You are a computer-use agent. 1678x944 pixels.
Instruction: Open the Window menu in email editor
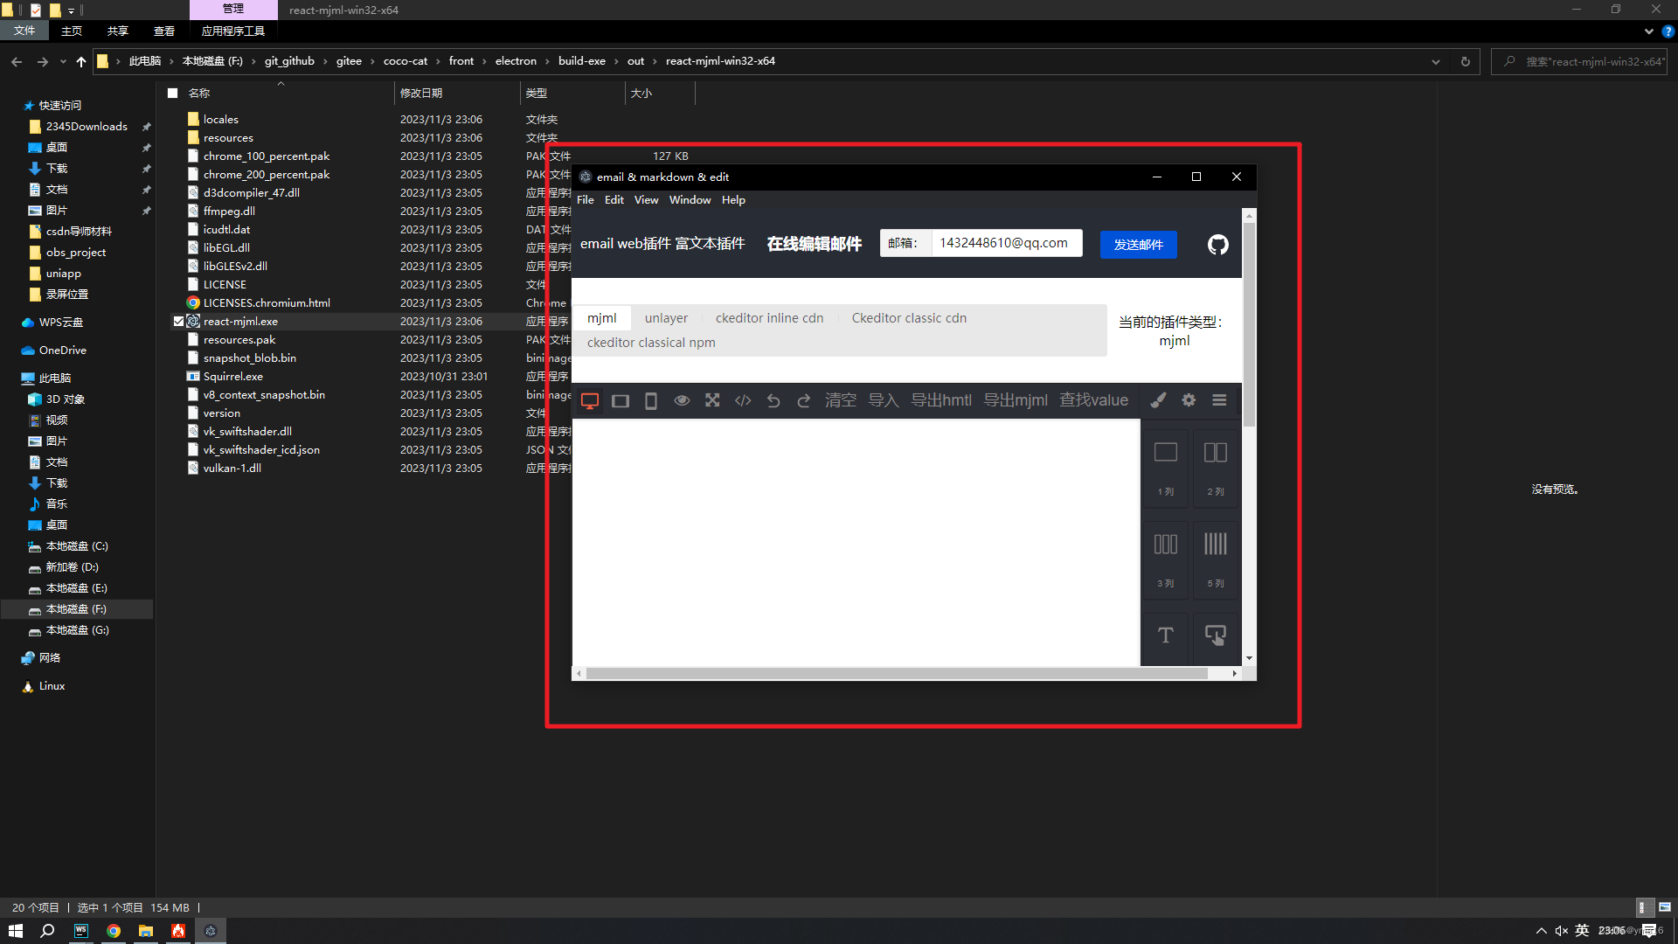click(690, 200)
